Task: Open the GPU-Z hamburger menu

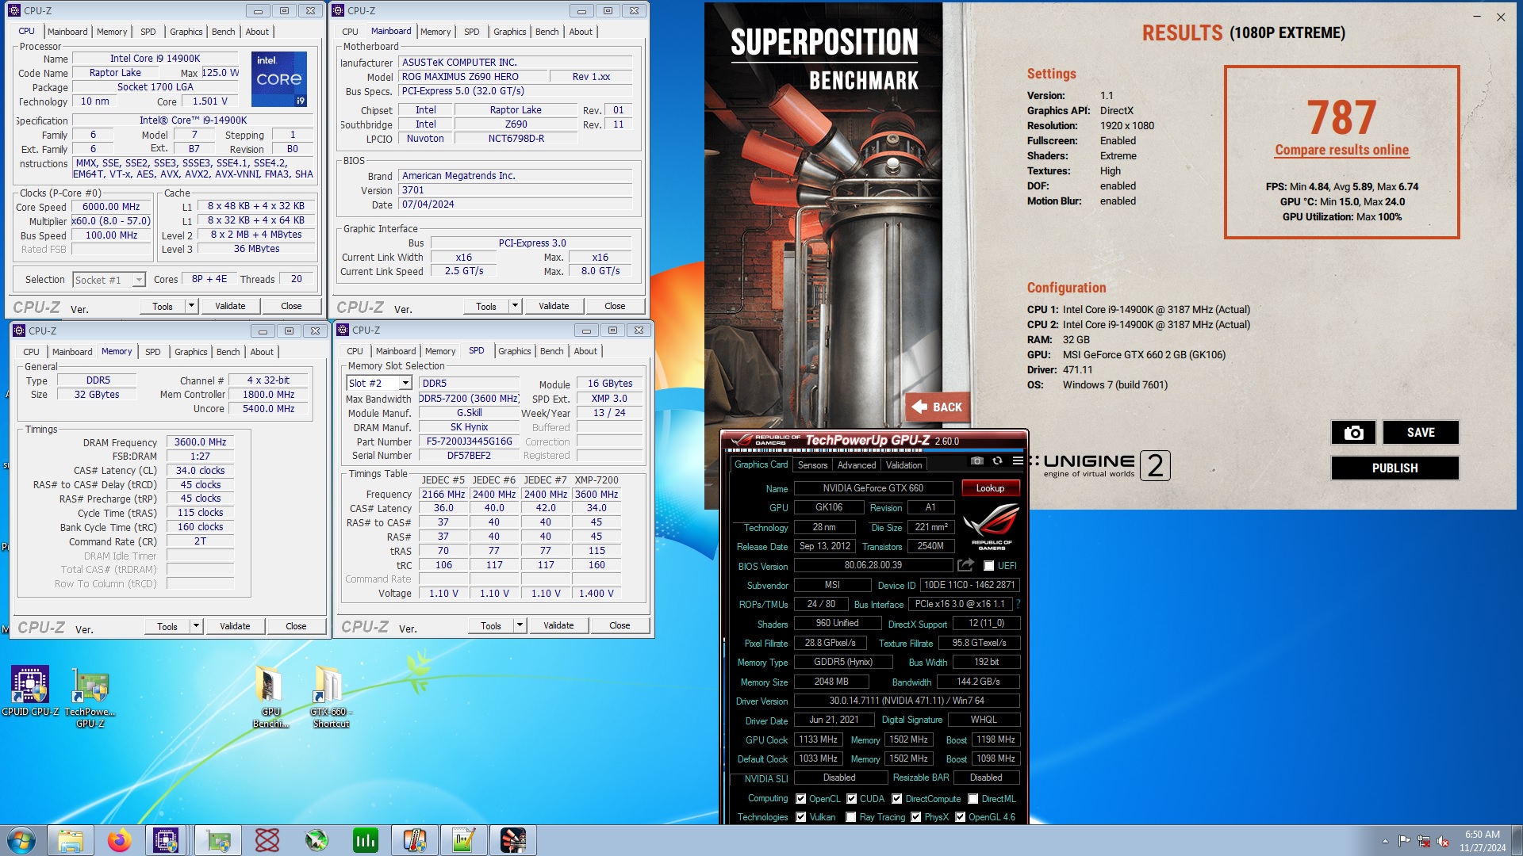Action: coord(1018,460)
